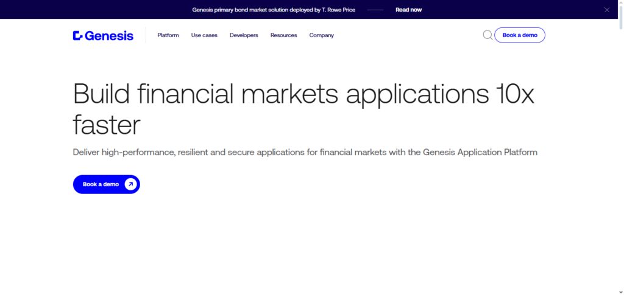Click the subheading about Genesis Application Platform
Screen dimensions: 624x295
(305, 153)
